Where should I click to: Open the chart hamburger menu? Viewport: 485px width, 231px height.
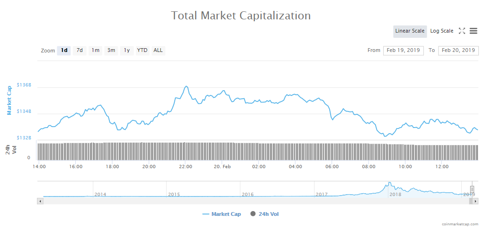[474, 31]
